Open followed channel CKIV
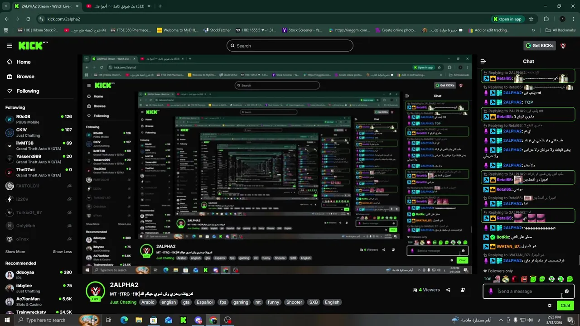The height and width of the screenshot is (326, 580). point(39,133)
